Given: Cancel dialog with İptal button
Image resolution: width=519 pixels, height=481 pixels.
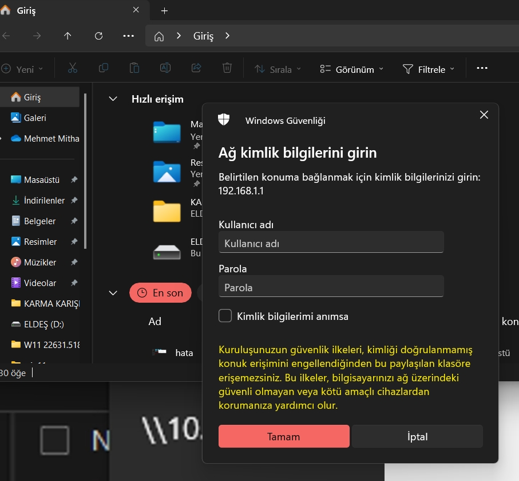Looking at the screenshot, I should pyautogui.click(x=417, y=436).
